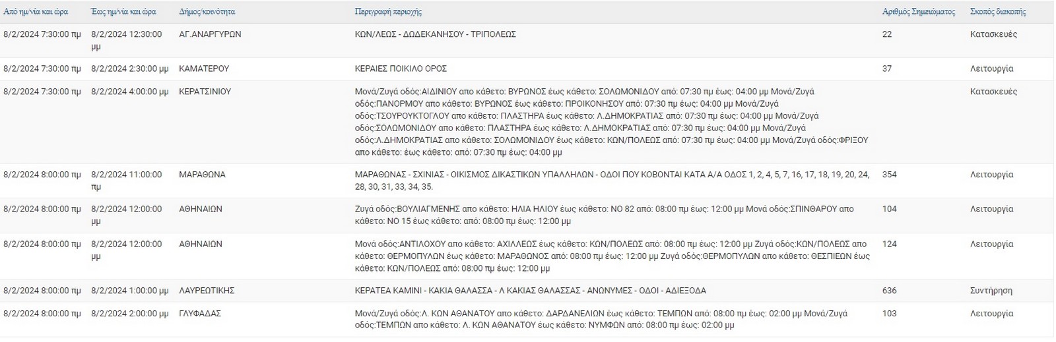Sort by the 'Δήμος/κοινότητα' column header

pos(207,12)
